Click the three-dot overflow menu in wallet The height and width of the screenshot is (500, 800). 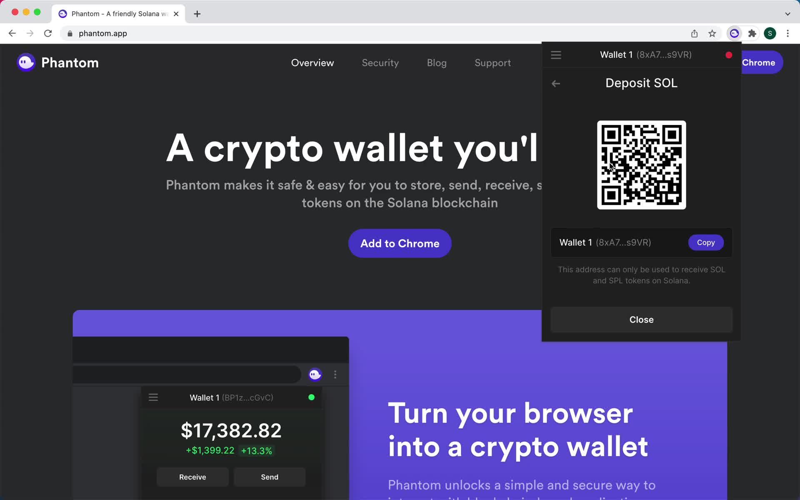(x=335, y=375)
